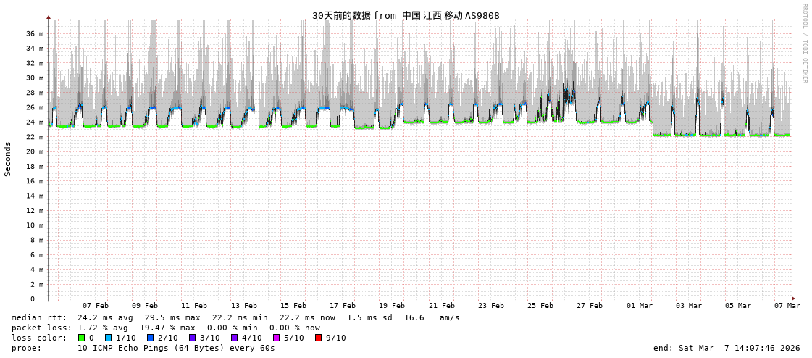Click the RRDTOOL / TOBI OETIKER watermark

[x=805, y=43]
